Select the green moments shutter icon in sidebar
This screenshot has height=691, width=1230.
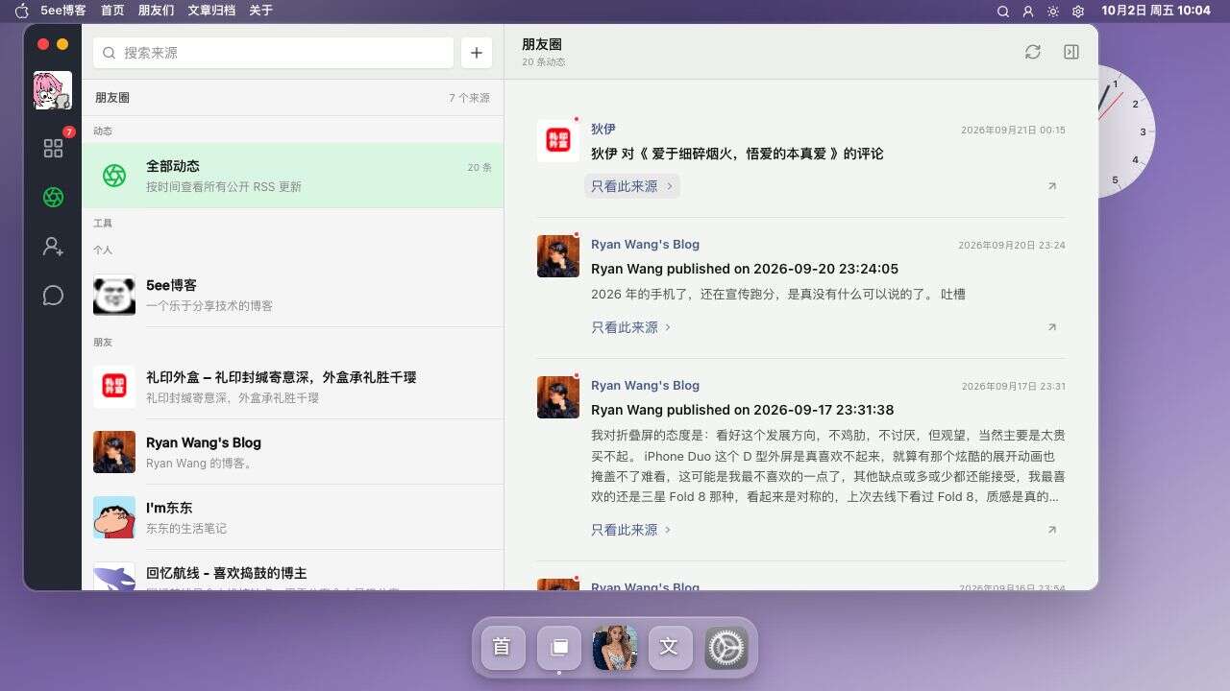[x=53, y=197]
